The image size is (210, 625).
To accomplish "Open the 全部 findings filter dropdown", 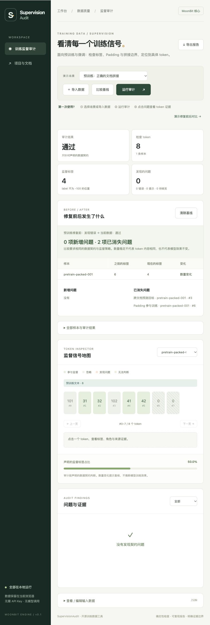I will tap(184, 501).
